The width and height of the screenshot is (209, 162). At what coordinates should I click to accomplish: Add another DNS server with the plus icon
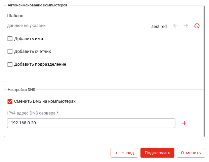coord(184,123)
